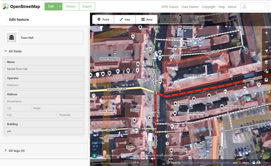Click the Export button
The height and width of the screenshot is (166, 271).
tap(87, 7)
